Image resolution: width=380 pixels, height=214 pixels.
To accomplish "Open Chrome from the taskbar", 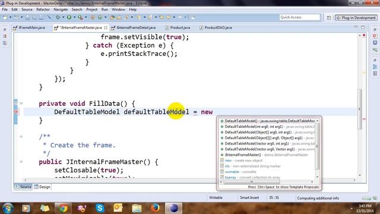I will (x=63, y=208).
